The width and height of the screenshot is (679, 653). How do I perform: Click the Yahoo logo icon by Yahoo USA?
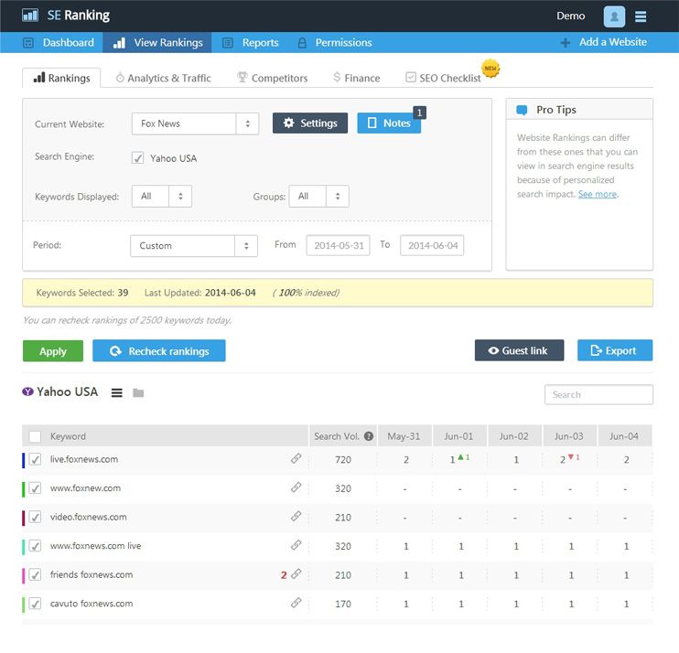click(27, 391)
